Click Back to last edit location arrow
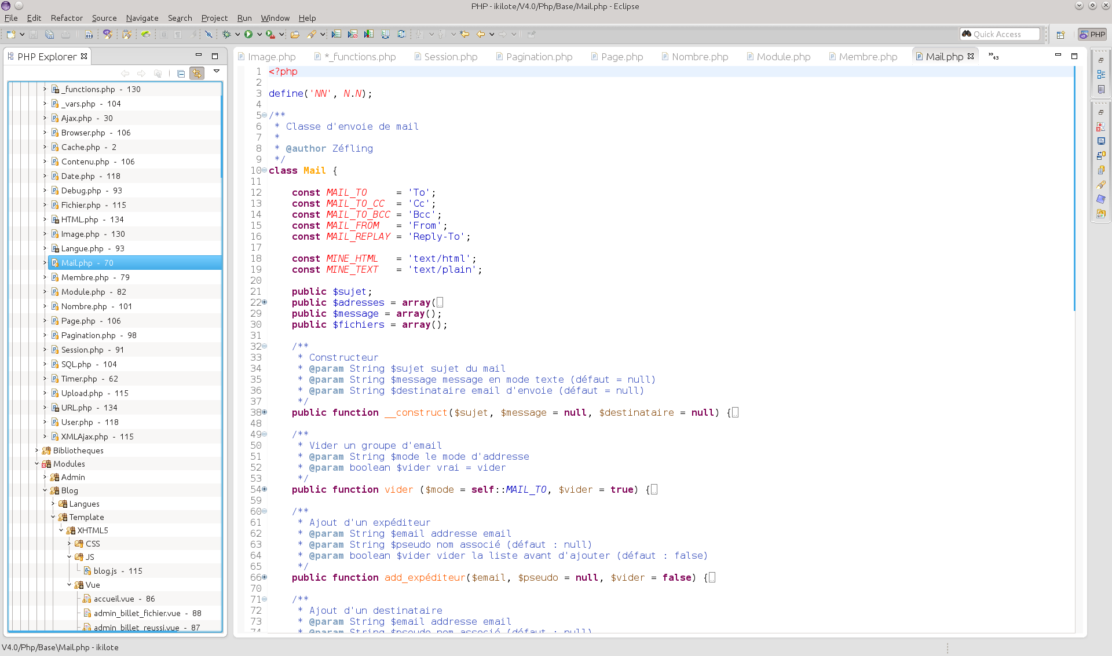 [464, 35]
